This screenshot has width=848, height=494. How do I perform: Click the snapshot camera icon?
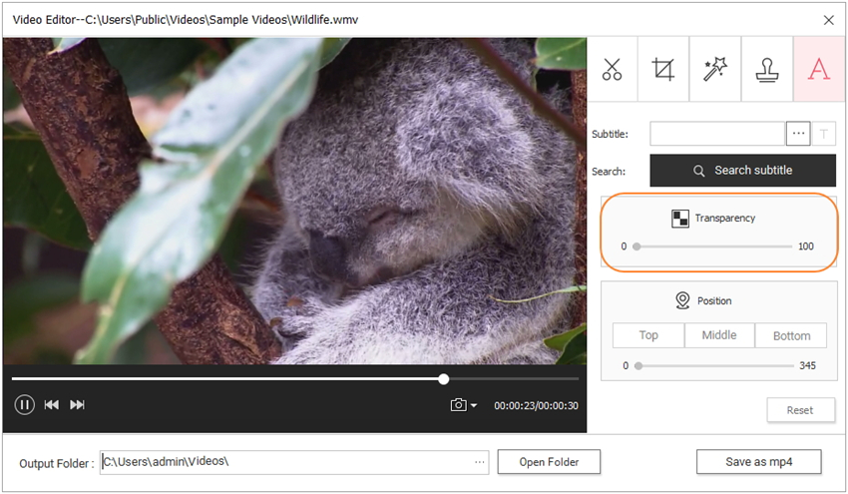[x=458, y=405]
